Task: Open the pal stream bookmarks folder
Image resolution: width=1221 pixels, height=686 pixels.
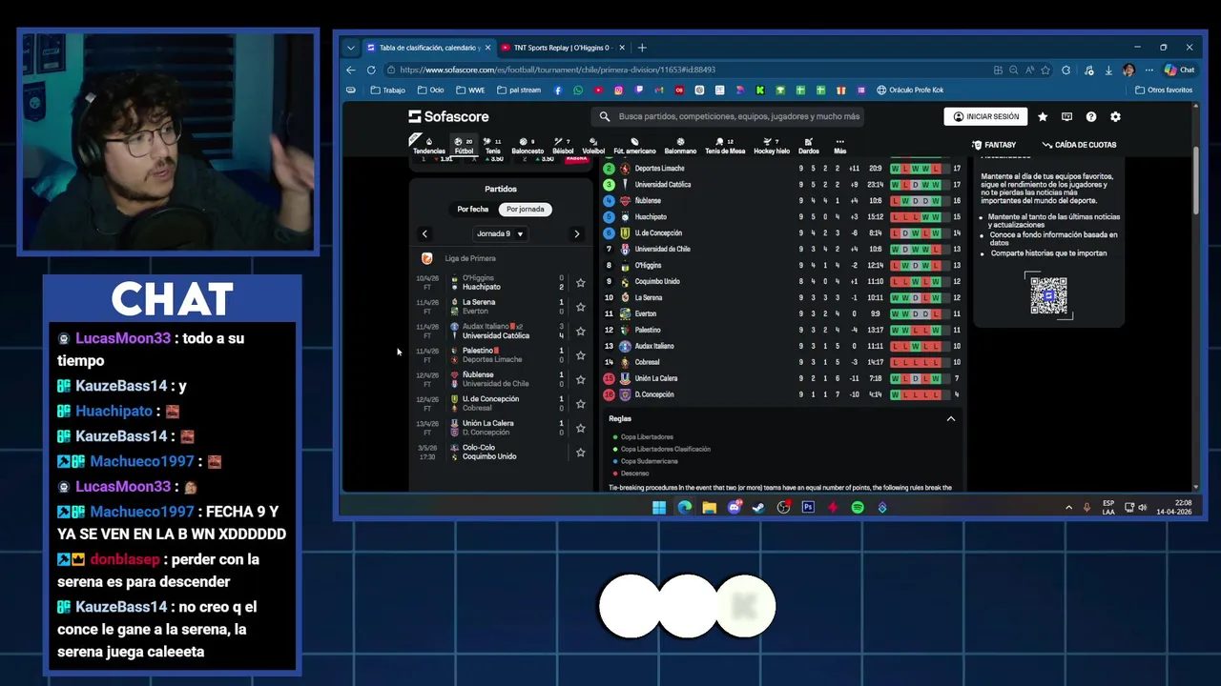Action: [x=518, y=91]
